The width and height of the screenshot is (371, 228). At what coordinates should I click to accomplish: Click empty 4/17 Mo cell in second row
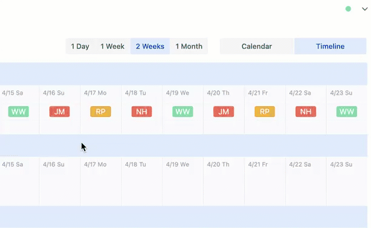tap(101, 181)
